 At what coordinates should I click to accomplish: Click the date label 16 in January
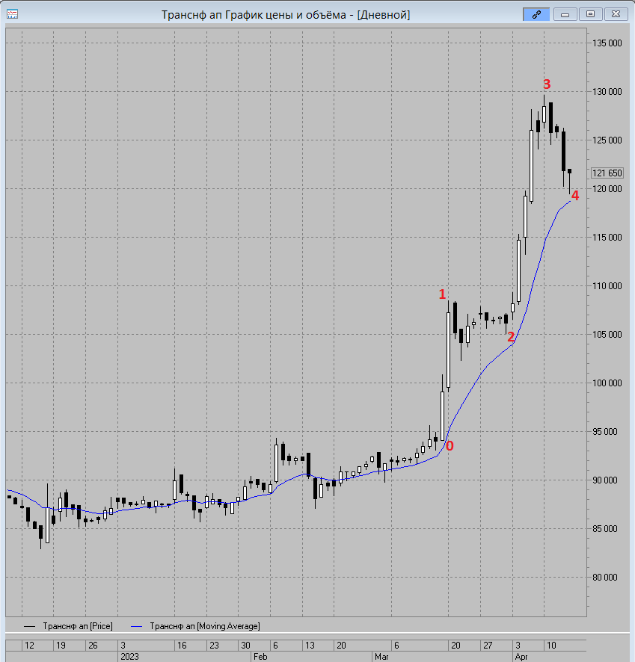[x=182, y=645]
